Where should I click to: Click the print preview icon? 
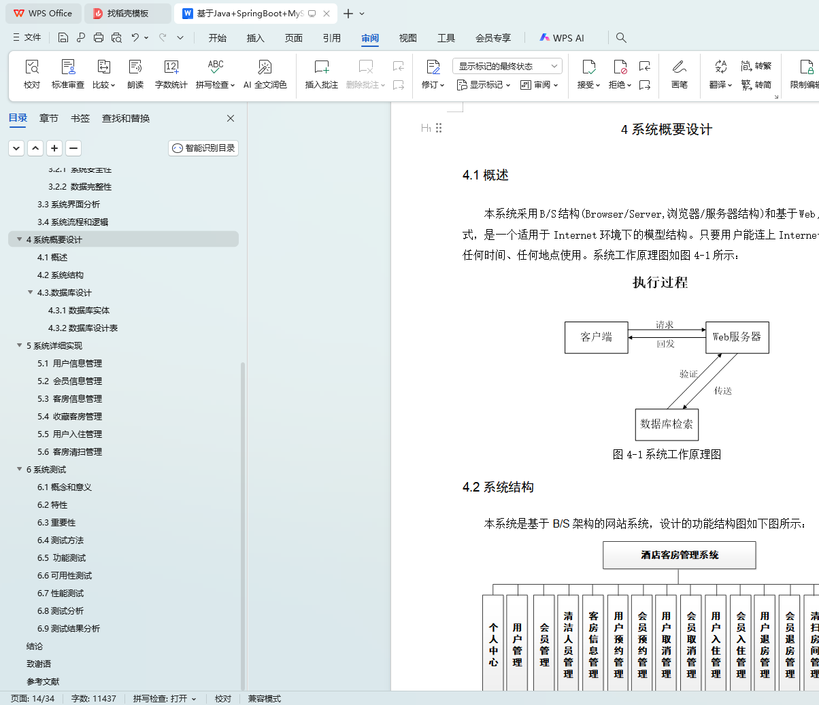pos(116,37)
